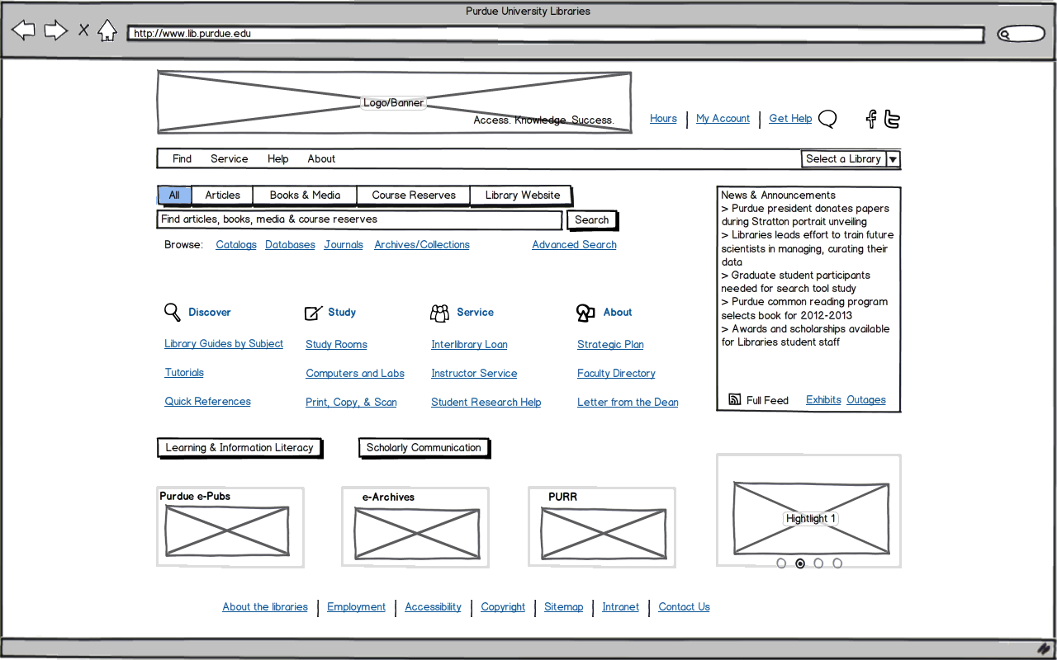
Task: Open the Get Help link
Action: coord(790,119)
